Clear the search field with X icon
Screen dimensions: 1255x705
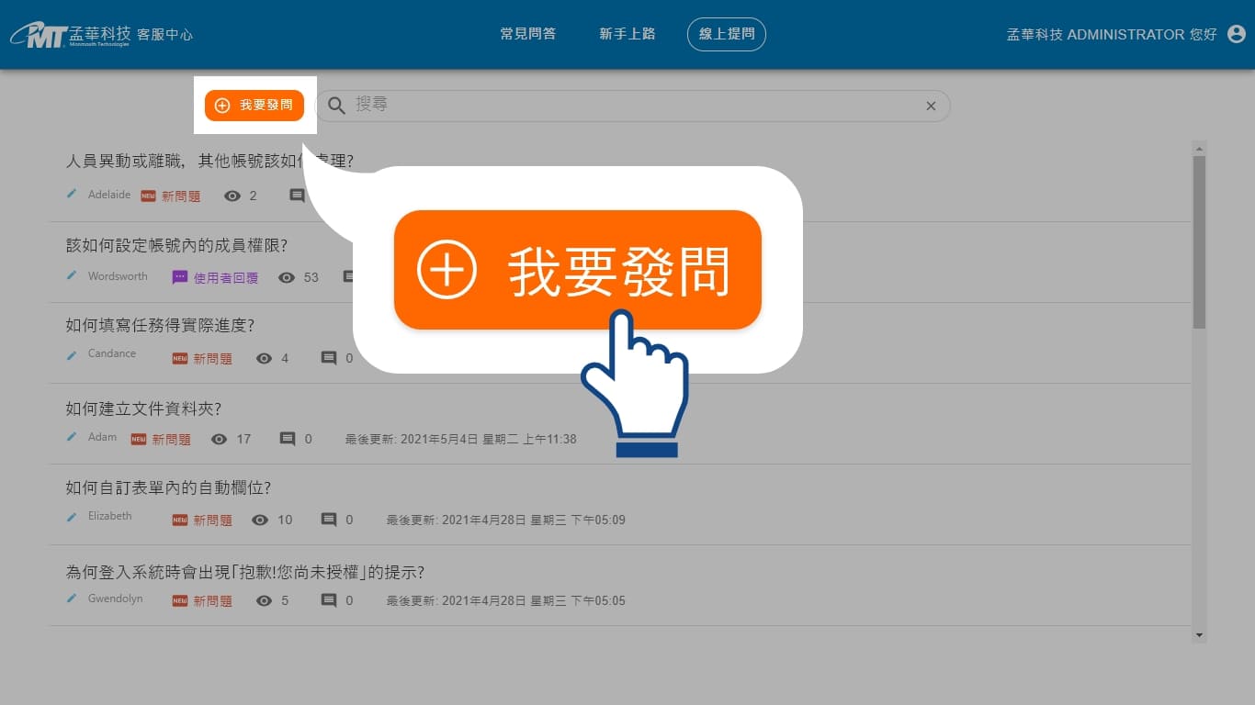click(931, 106)
